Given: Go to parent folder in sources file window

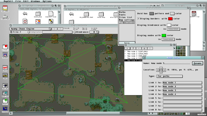Looking at the screenshot, I should point(71,15).
